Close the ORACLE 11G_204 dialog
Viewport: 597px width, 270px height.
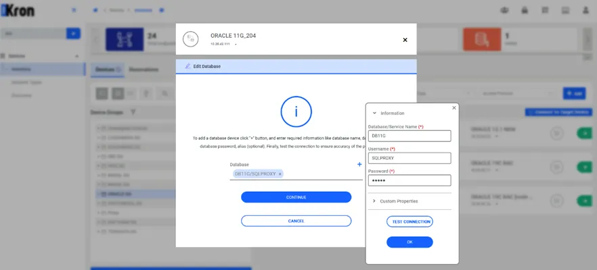coord(405,40)
